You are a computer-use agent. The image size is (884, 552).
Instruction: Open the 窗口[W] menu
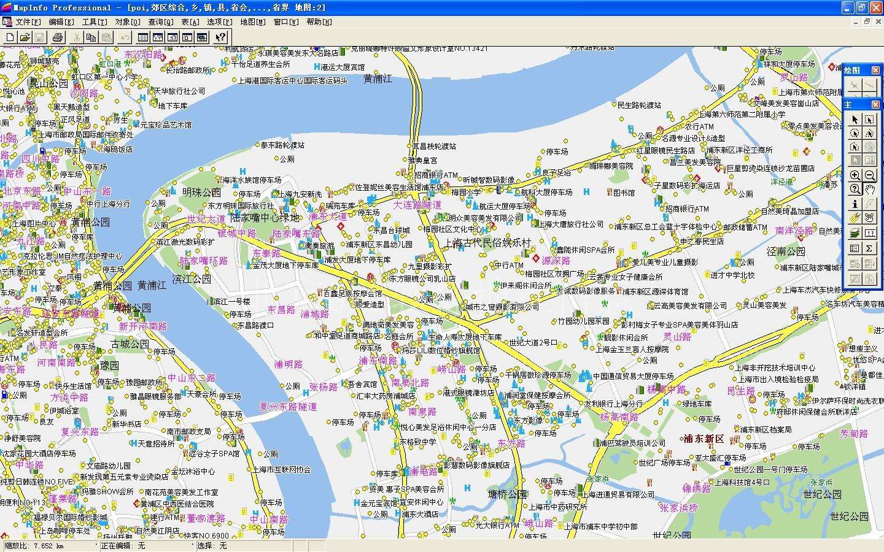tap(286, 22)
